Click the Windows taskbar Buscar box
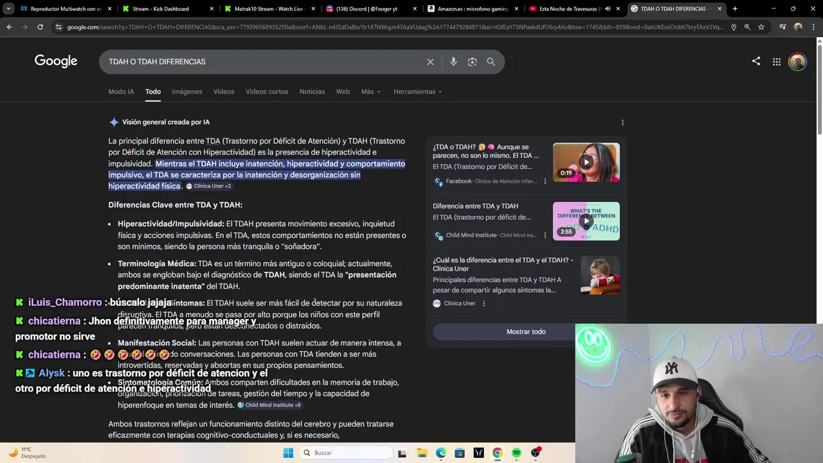823x463 pixels. pos(345,453)
